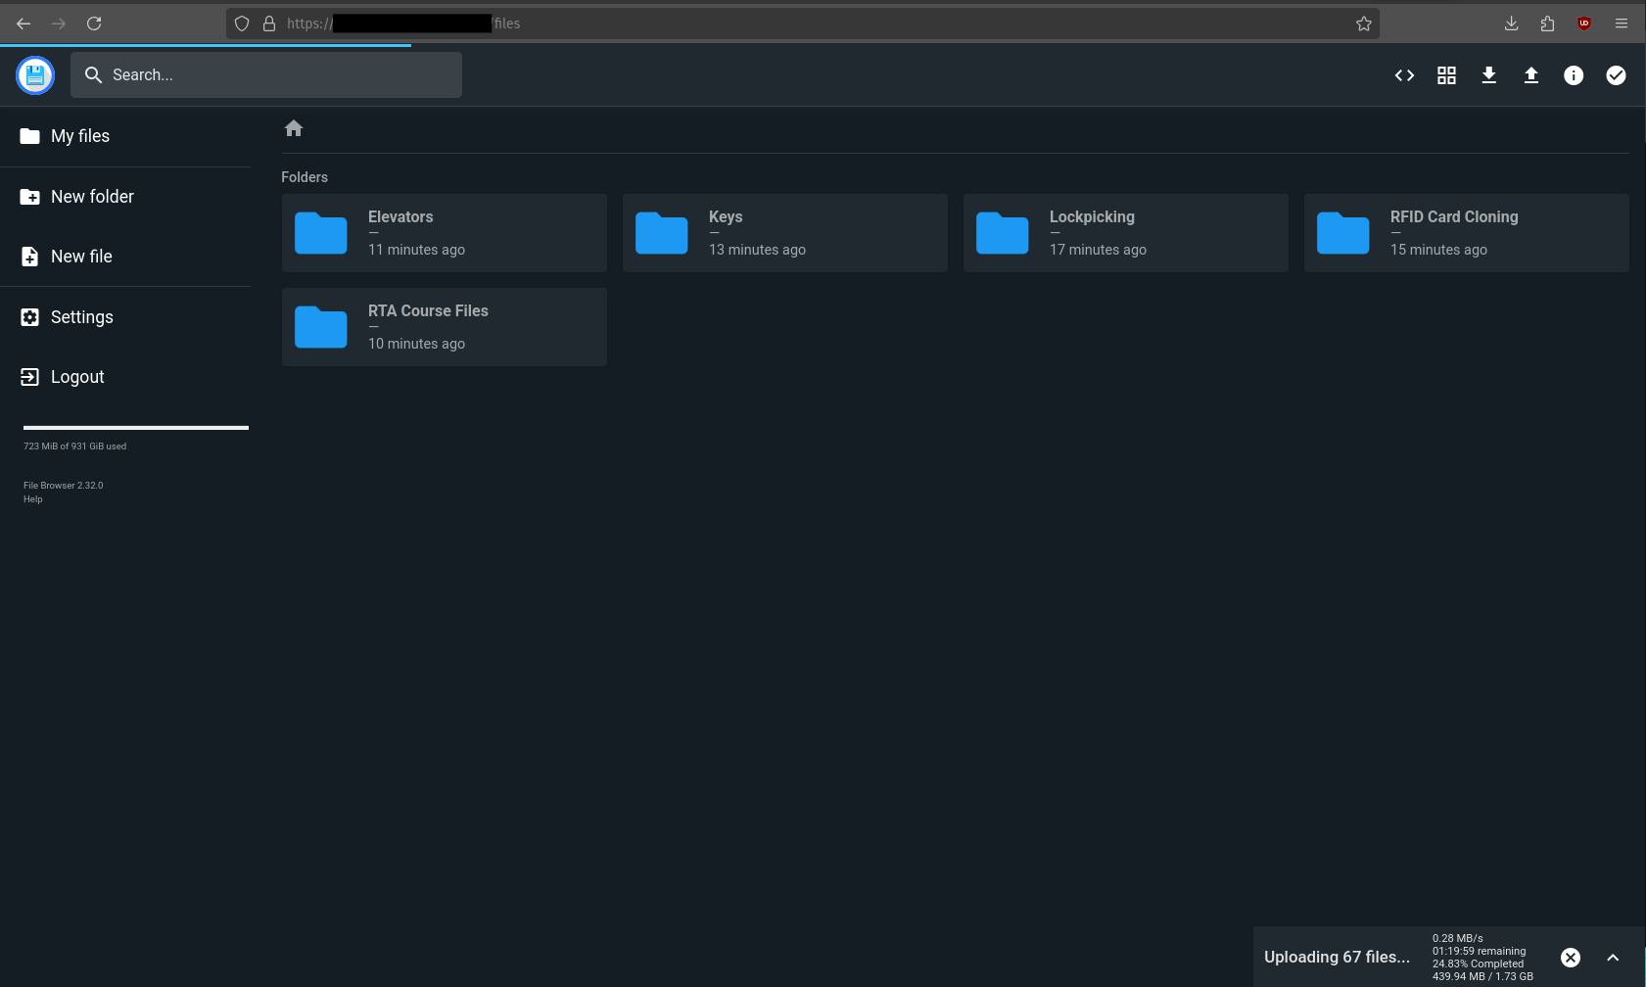Show file info panel
The width and height of the screenshot is (1646, 987).
1574,74
